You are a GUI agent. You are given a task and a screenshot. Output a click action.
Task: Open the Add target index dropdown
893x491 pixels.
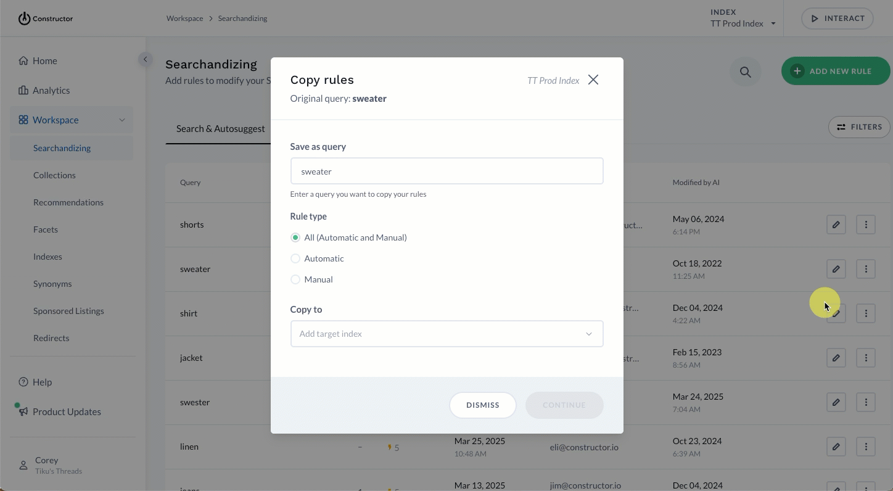point(446,334)
